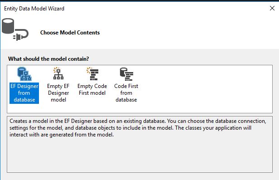Select the Empty EF Designer model icon
The height and width of the screenshot is (180, 279).
click(x=58, y=73)
